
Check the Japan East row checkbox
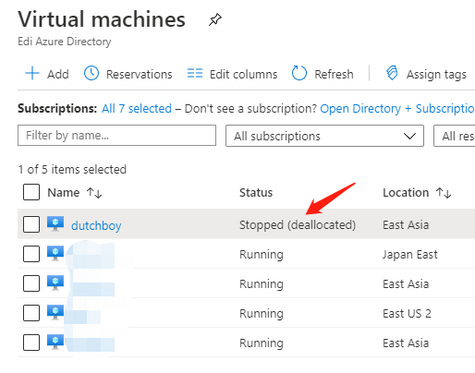pyautogui.click(x=31, y=254)
